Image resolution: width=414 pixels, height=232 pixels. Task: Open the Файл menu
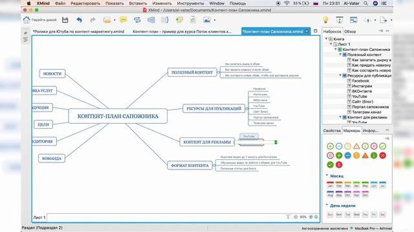coord(60,3)
